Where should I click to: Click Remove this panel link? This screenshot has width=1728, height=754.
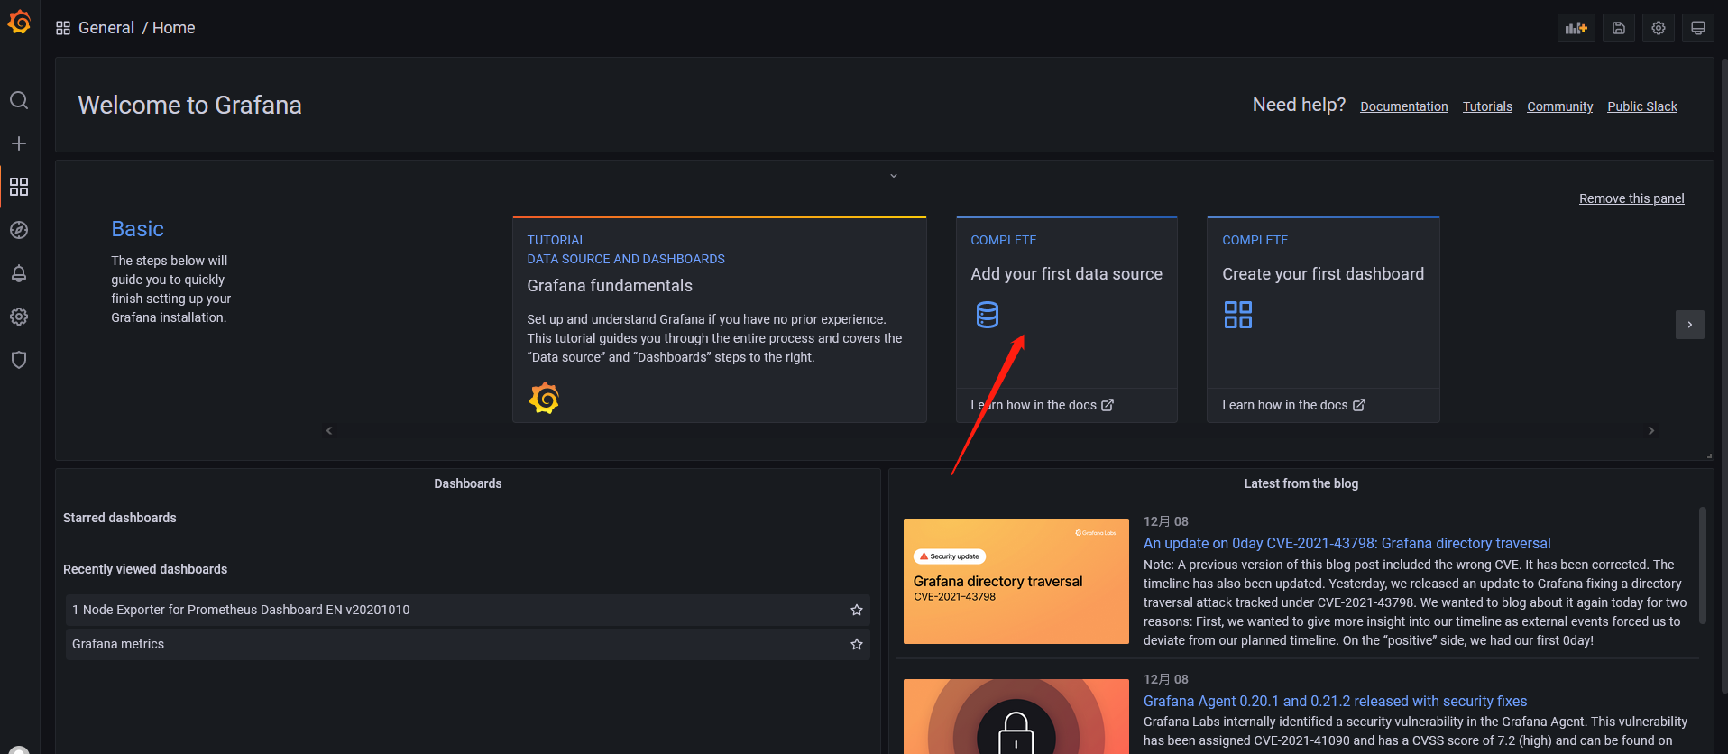click(1631, 198)
